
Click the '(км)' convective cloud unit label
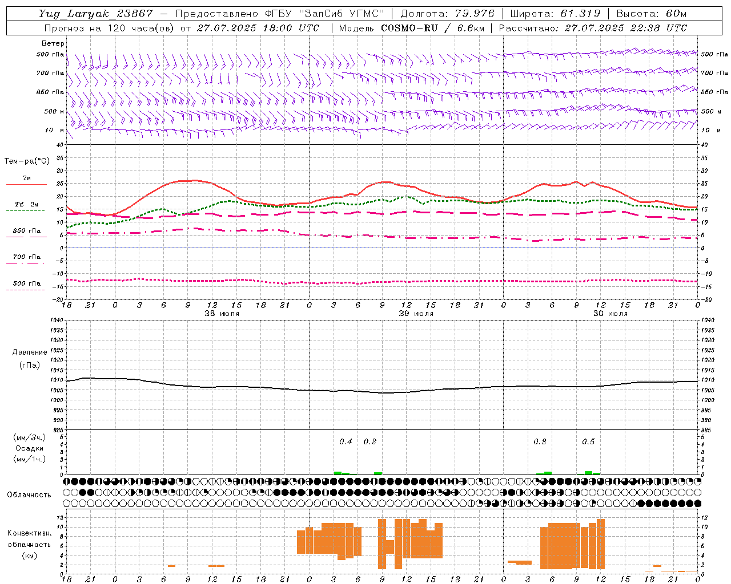point(30,555)
